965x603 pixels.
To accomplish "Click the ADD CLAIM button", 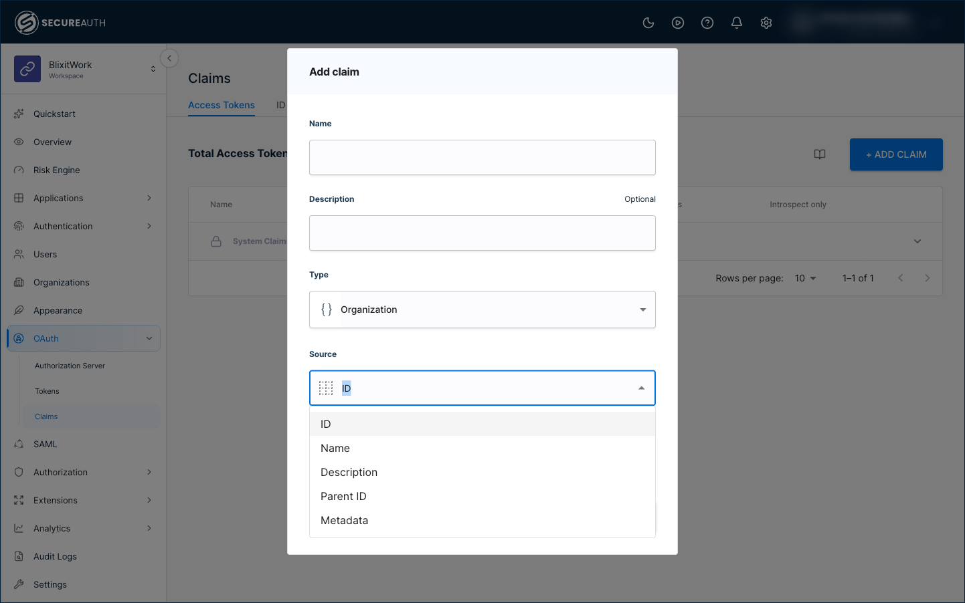I will (896, 154).
